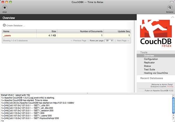Click Update Seq column header

[x=117, y=31]
